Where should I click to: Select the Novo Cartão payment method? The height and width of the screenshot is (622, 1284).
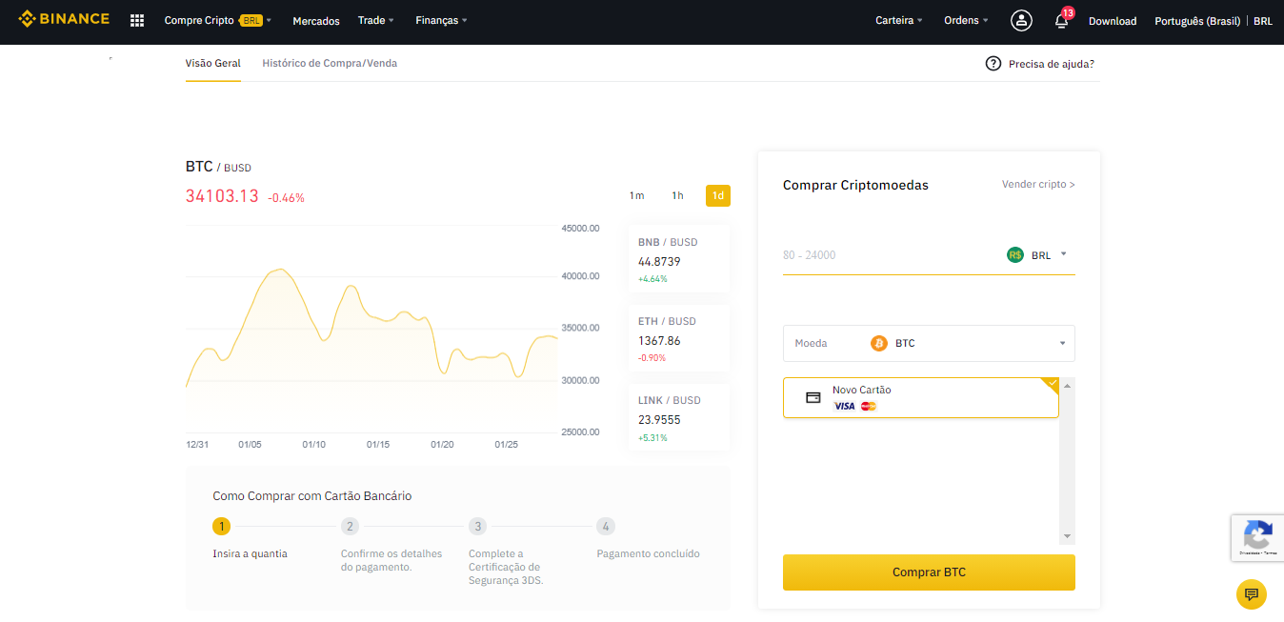(921, 397)
